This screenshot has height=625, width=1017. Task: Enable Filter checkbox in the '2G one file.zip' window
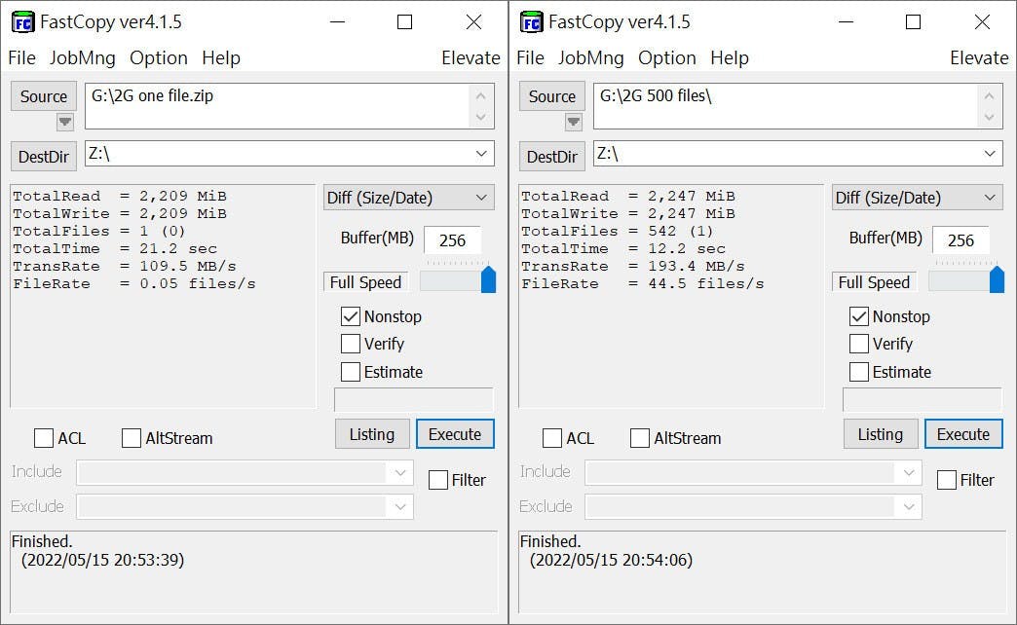(x=437, y=480)
